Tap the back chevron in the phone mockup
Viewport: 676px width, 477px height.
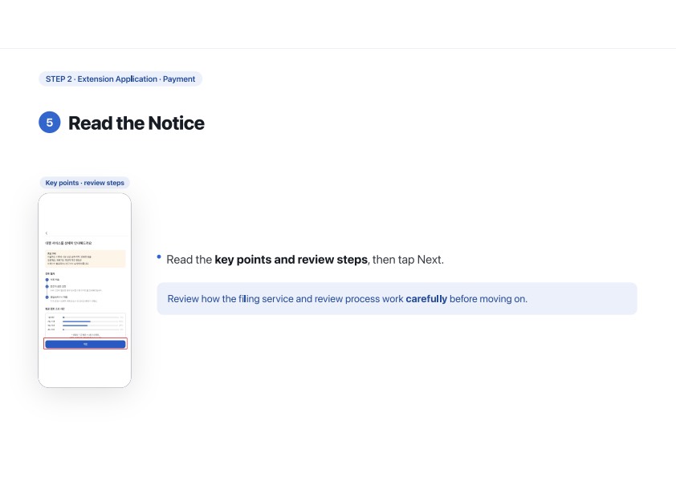coord(47,233)
